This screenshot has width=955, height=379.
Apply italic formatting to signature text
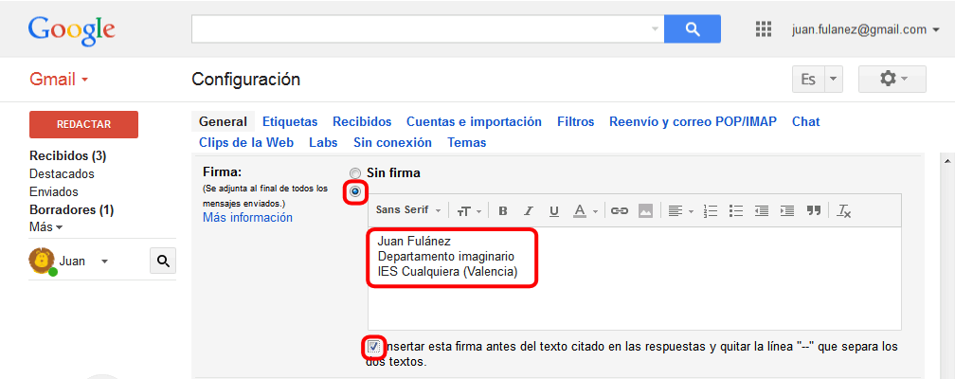[529, 210]
